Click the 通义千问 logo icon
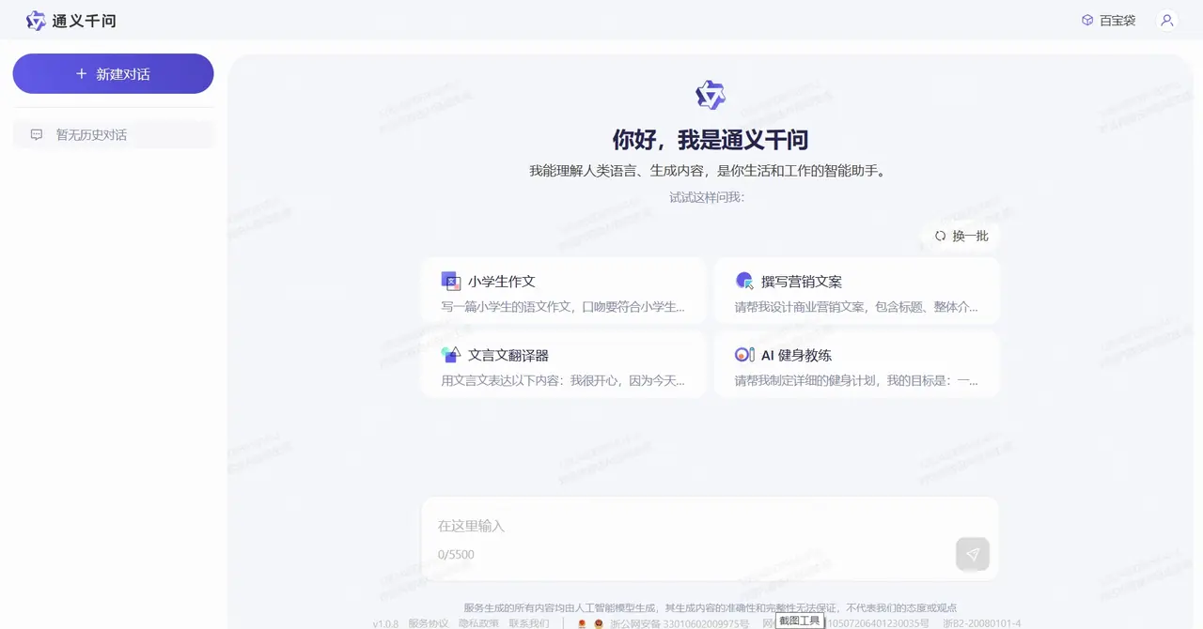The width and height of the screenshot is (1203, 629). [x=36, y=20]
